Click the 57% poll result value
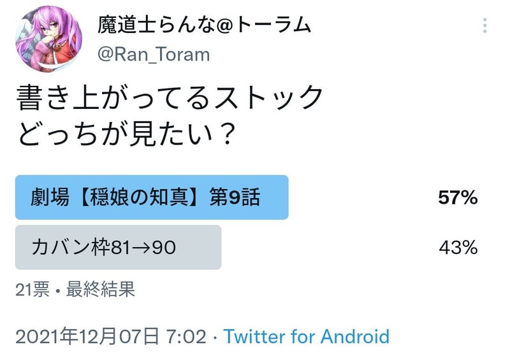Viewport: 510px width, 356px height. click(x=458, y=197)
